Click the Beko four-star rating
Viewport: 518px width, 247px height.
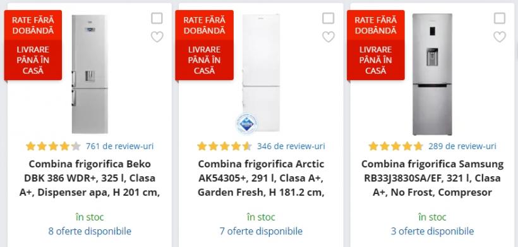tap(53, 147)
